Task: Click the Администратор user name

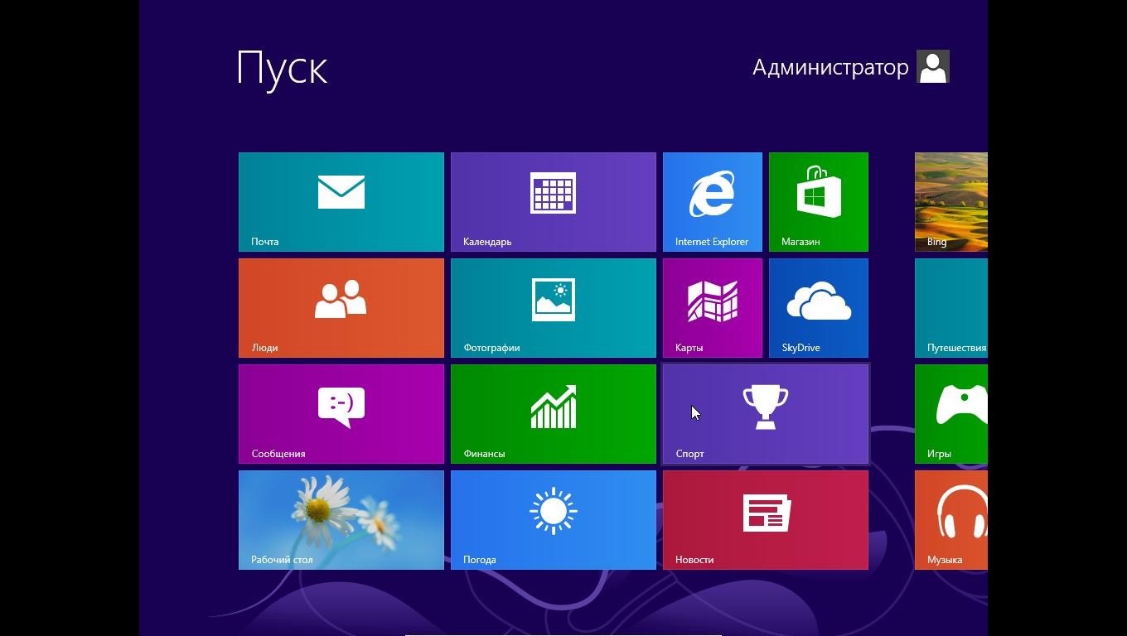Action: (830, 67)
